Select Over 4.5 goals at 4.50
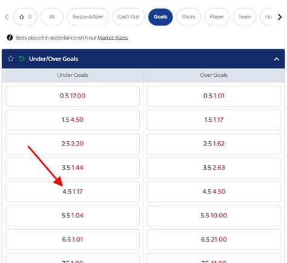The width and height of the screenshot is (287, 263). click(214, 191)
